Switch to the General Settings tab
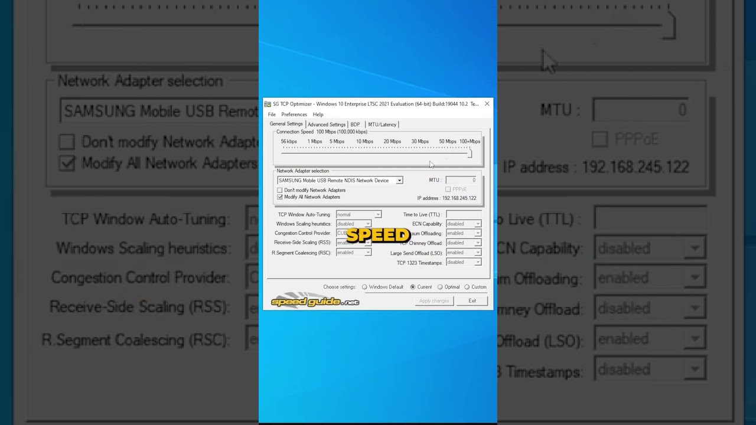The image size is (756, 425). coord(286,124)
